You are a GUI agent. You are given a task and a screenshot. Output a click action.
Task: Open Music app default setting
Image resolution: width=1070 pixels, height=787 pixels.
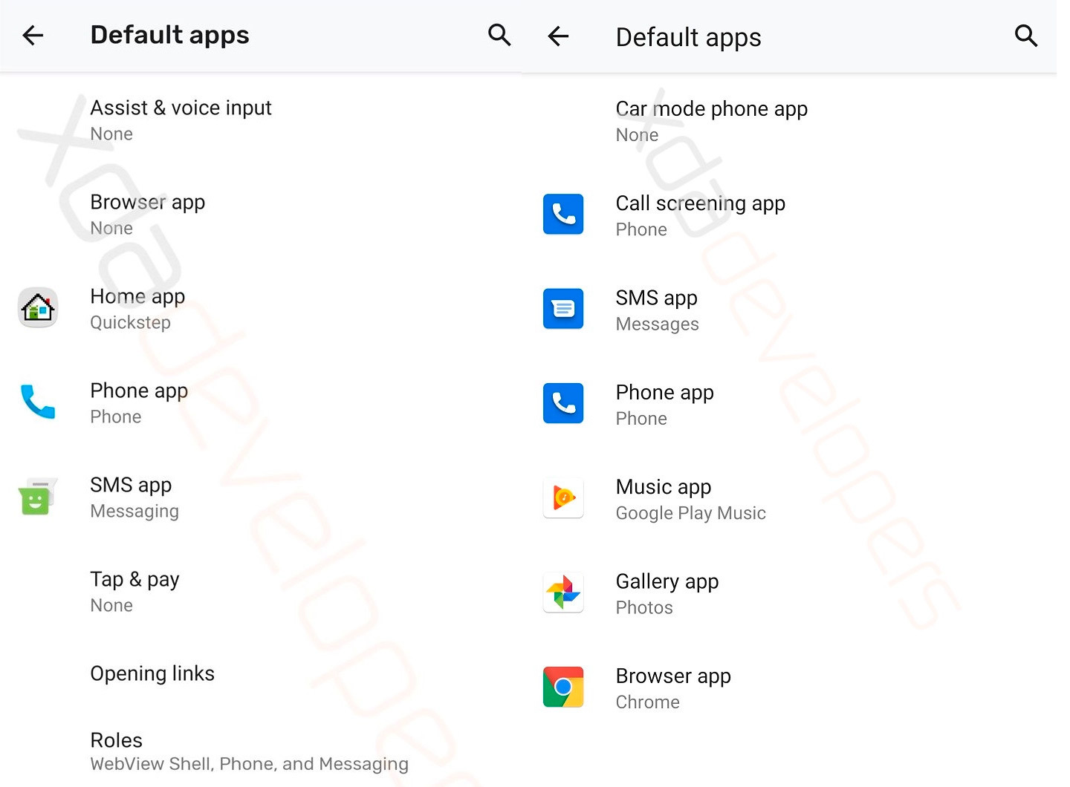click(789, 499)
